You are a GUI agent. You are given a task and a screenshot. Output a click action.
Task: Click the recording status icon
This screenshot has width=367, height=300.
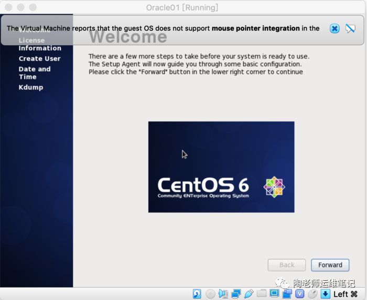(287, 294)
